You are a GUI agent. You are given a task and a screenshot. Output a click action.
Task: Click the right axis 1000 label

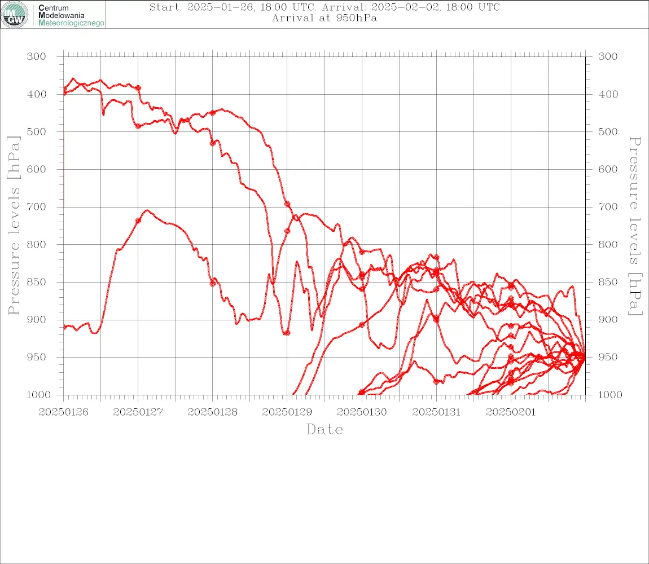point(611,394)
